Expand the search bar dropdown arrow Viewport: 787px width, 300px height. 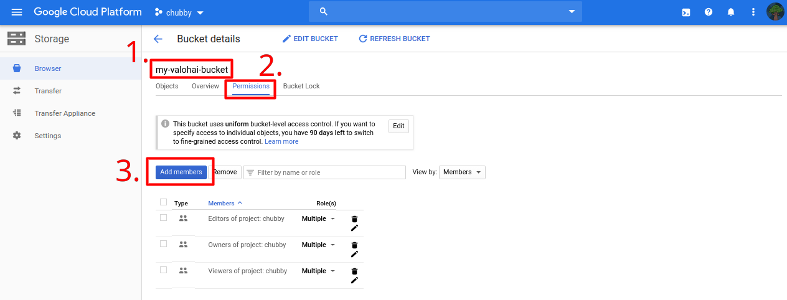point(572,11)
